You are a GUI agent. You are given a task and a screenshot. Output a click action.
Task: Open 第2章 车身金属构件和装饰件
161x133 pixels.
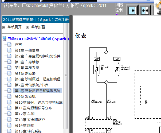38,56
